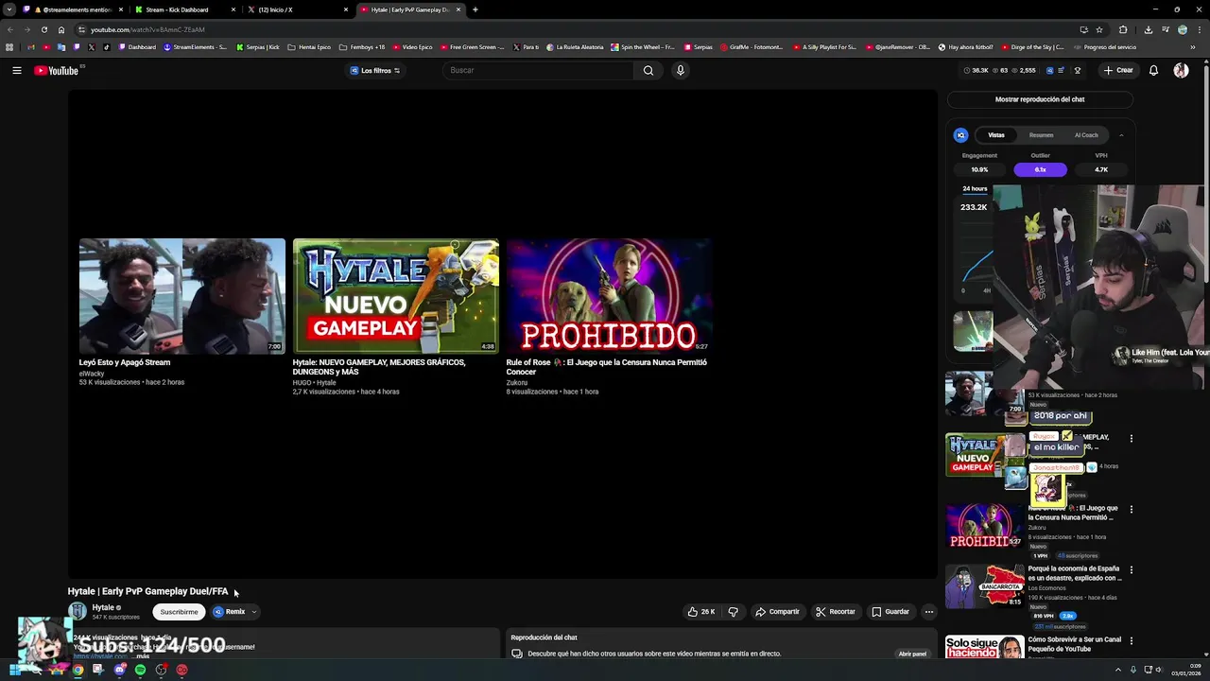Expand the Remix dropdown arrow

pyautogui.click(x=253, y=612)
